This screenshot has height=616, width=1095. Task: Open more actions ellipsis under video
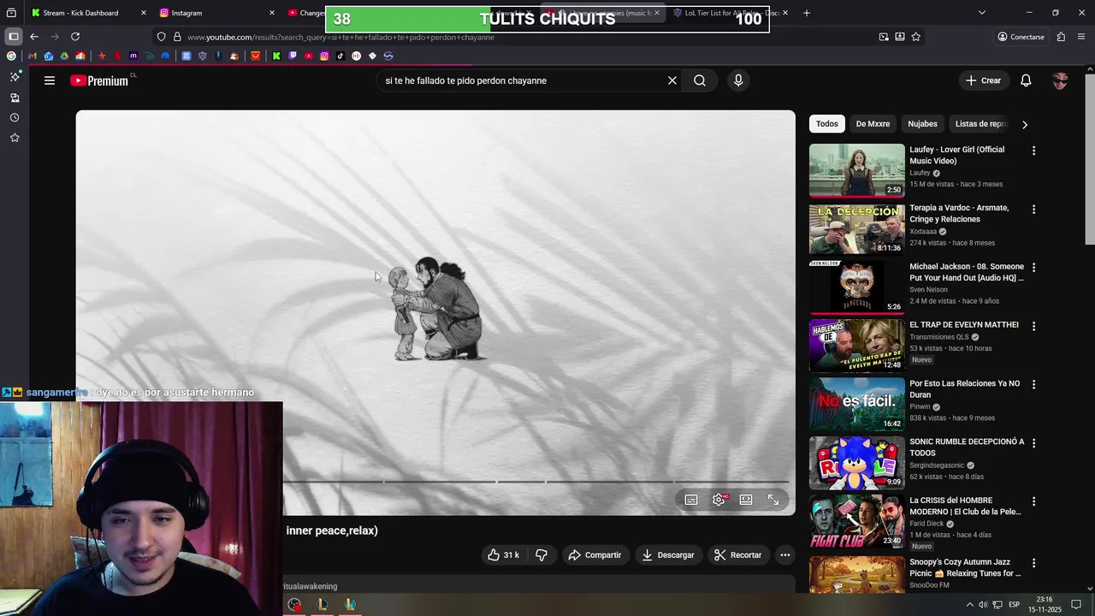pos(785,555)
